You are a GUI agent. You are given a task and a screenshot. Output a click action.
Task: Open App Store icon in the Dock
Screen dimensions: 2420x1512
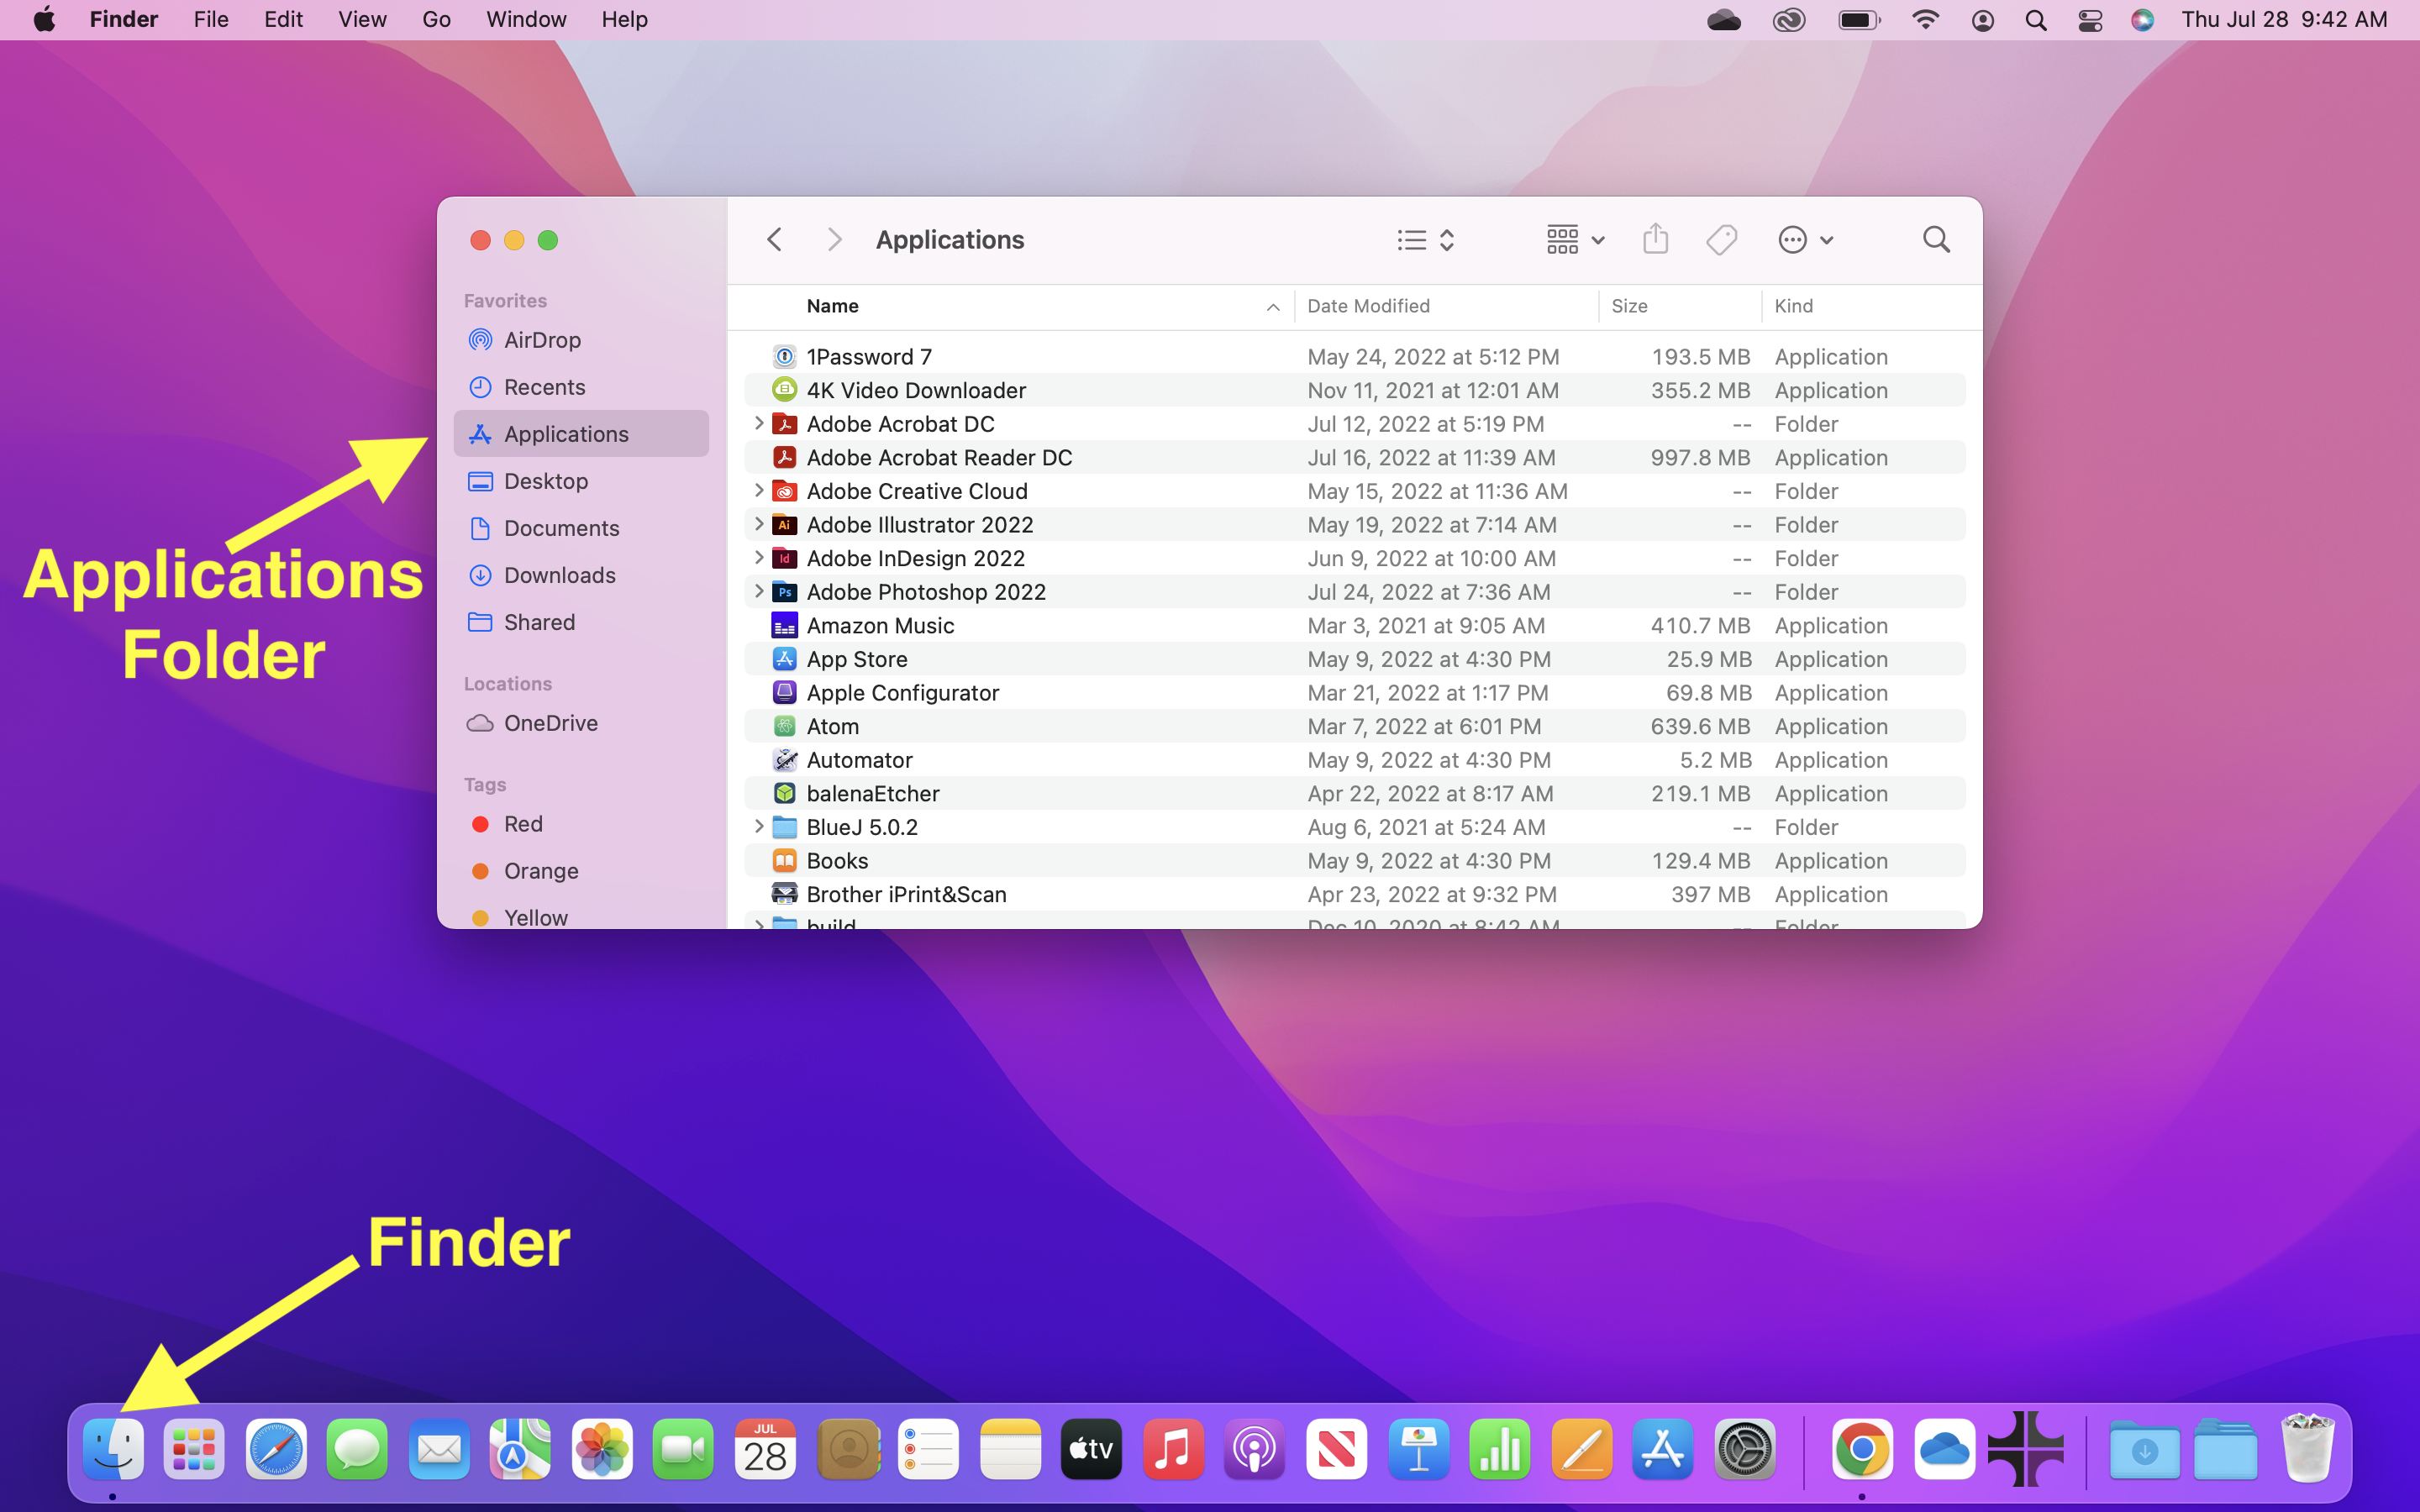point(1663,1449)
